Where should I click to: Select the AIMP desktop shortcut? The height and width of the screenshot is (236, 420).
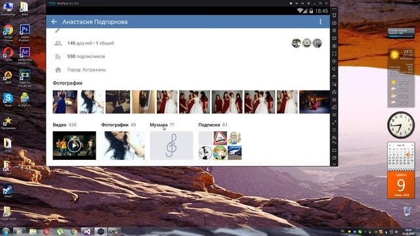click(8, 77)
